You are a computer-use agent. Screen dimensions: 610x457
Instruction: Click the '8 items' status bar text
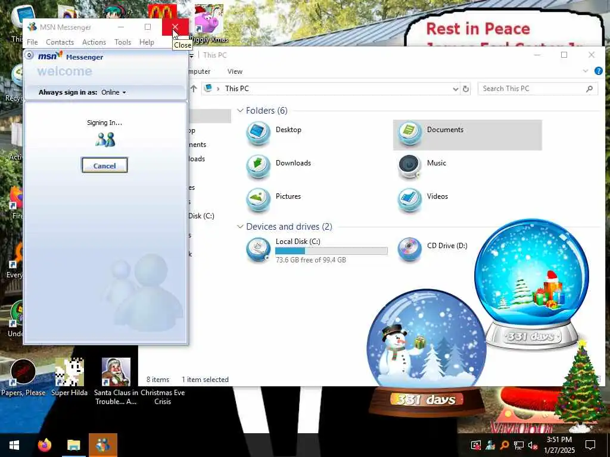tap(157, 380)
